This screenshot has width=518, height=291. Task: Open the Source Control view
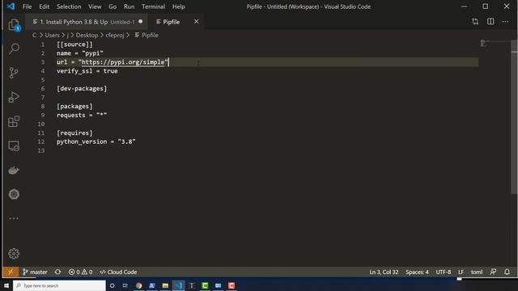(x=14, y=73)
